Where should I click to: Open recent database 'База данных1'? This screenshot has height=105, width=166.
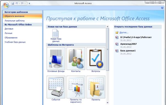point(128,51)
